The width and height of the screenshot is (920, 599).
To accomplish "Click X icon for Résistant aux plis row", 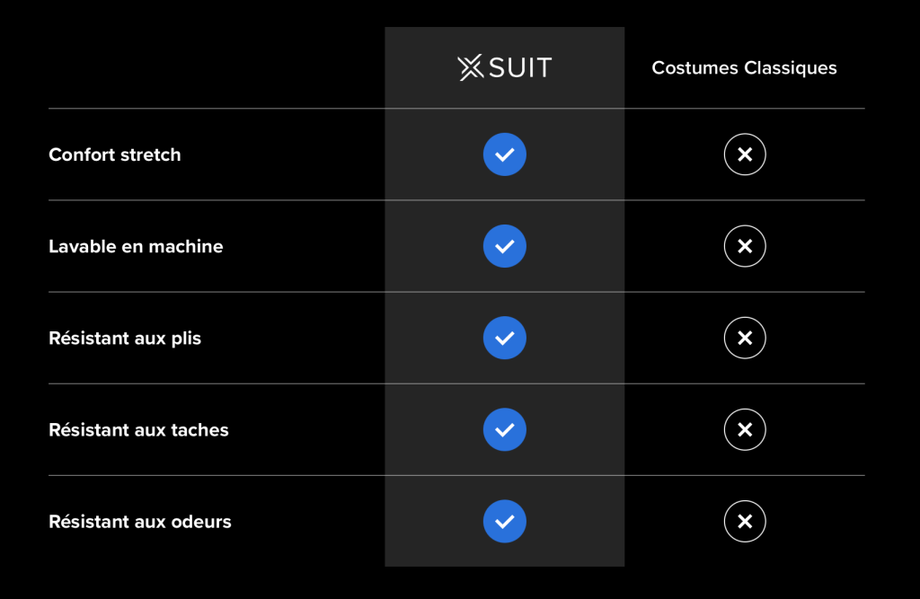I will pos(745,338).
